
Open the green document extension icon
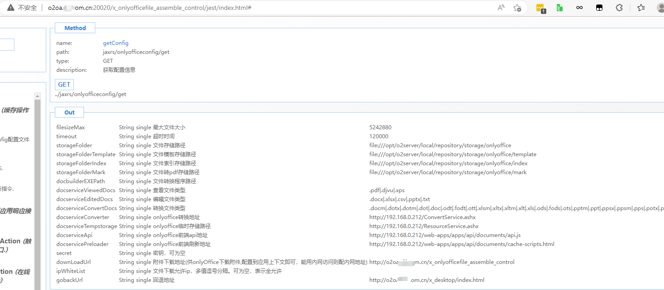tap(560, 8)
